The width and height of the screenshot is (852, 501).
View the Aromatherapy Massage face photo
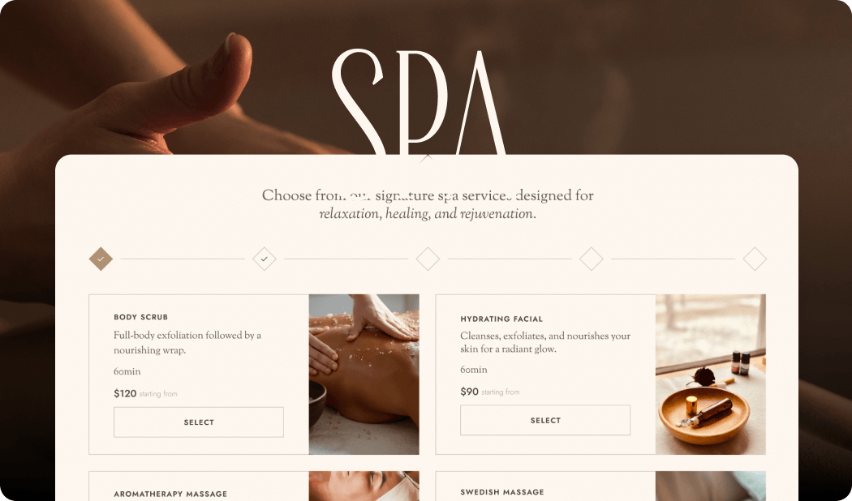pyautogui.click(x=364, y=486)
